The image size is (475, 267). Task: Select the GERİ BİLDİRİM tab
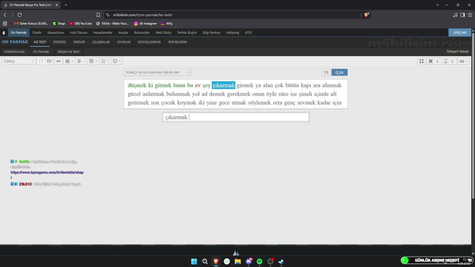pyautogui.click(x=177, y=42)
